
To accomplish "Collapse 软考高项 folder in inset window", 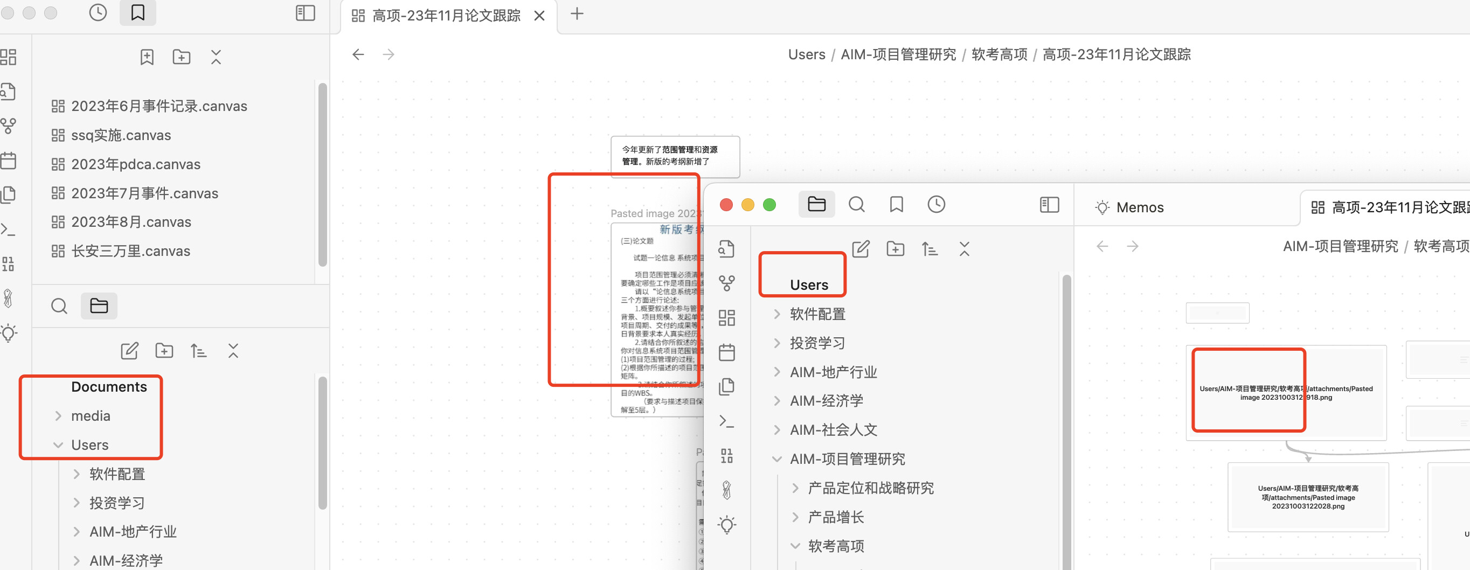I will [x=795, y=546].
